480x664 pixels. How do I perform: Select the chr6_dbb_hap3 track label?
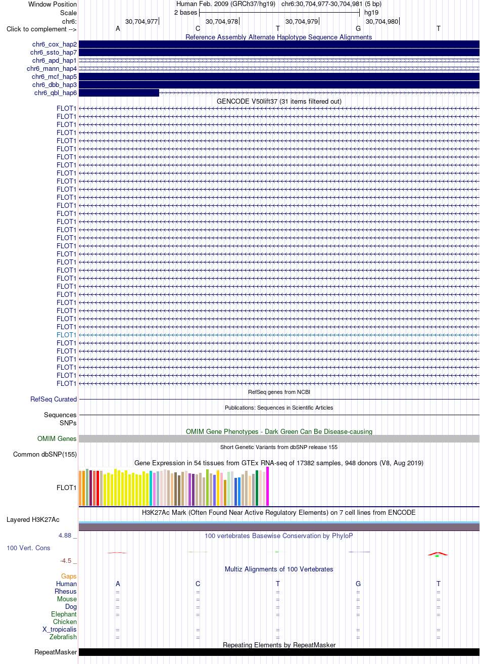pyautogui.click(x=55, y=85)
